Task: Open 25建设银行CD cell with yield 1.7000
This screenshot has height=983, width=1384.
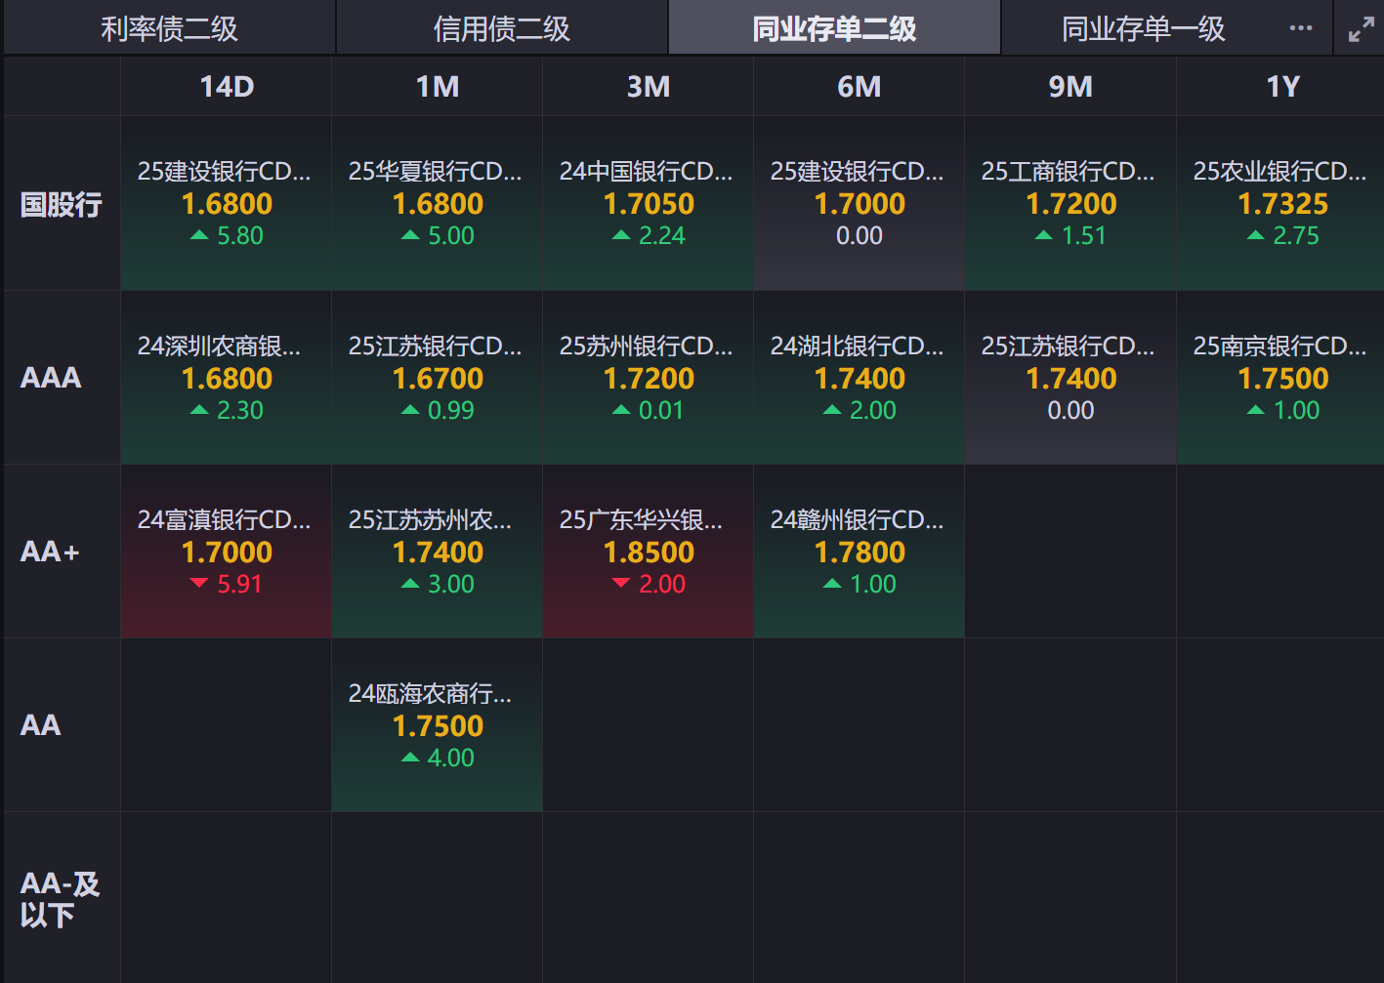Action: point(860,204)
